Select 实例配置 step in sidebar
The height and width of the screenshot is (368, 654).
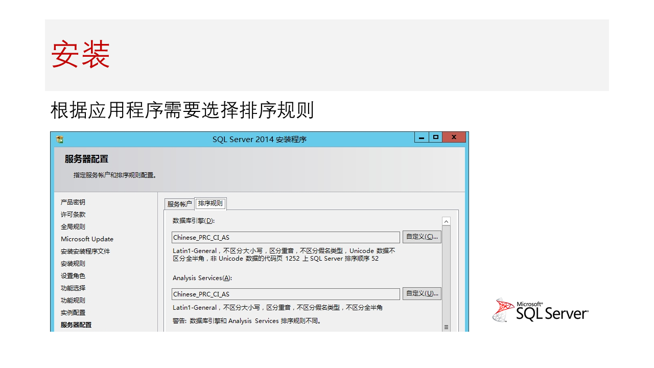click(73, 313)
